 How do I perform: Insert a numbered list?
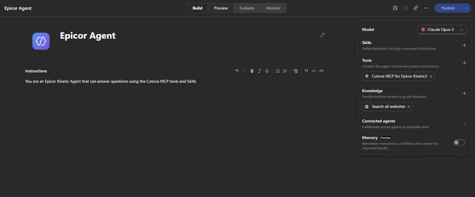[x=285, y=71]
